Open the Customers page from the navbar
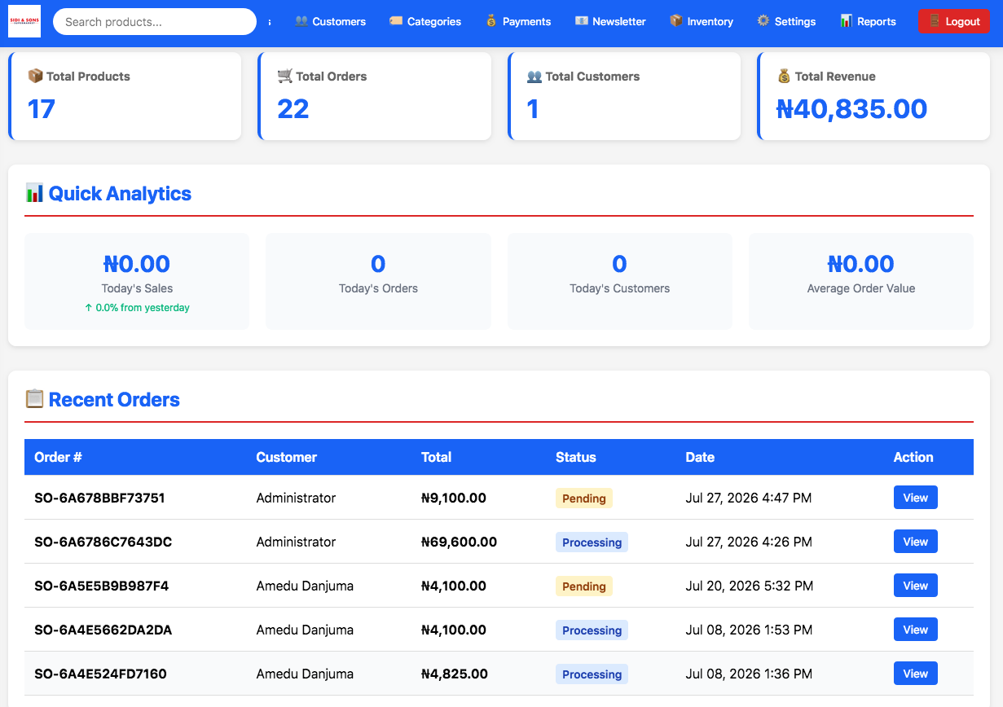This screenshot has height=707, width=1003. point(330,21)
